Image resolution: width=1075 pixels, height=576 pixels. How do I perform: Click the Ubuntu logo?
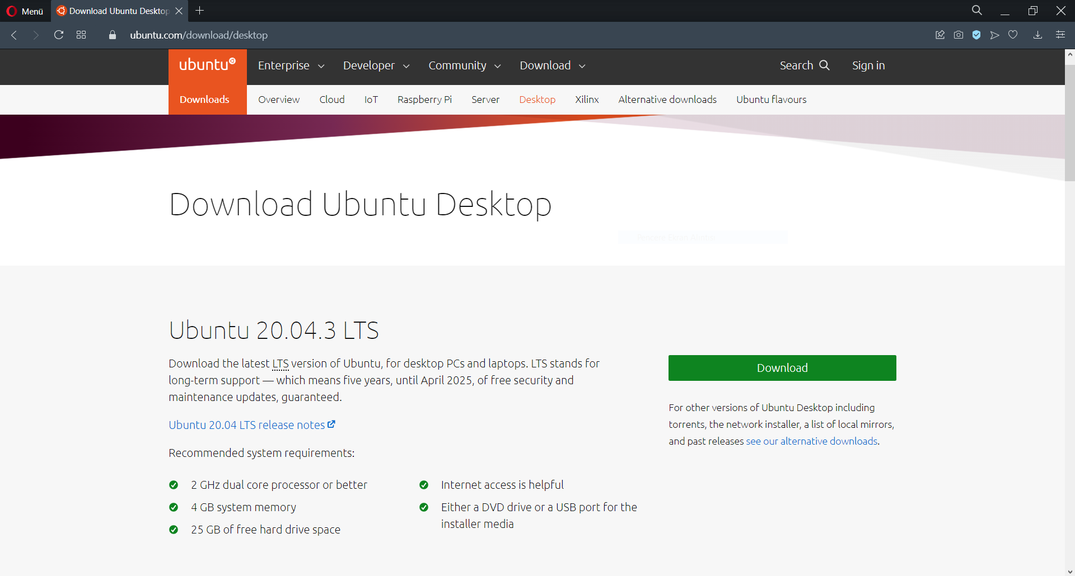[x=207, y=65]
